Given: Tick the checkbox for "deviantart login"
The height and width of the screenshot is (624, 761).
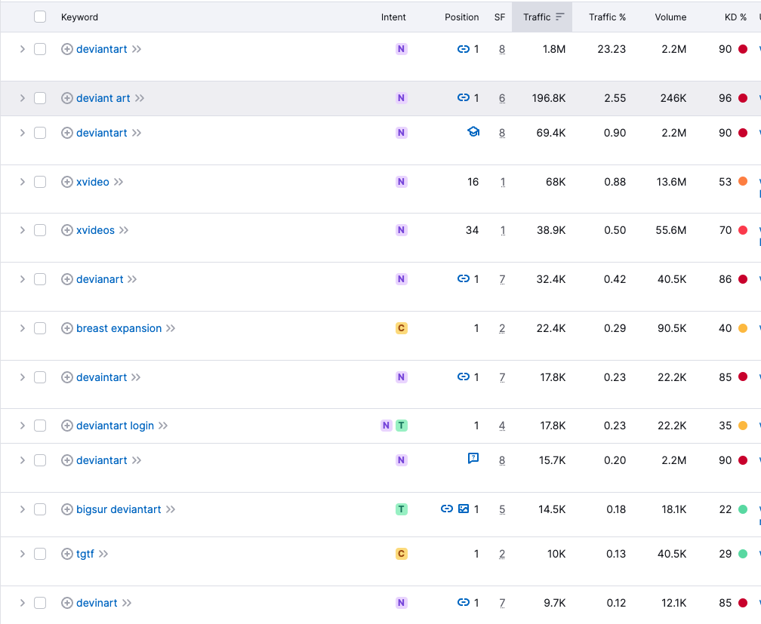Looking at the screenshot, I should (x=40, y=426).
